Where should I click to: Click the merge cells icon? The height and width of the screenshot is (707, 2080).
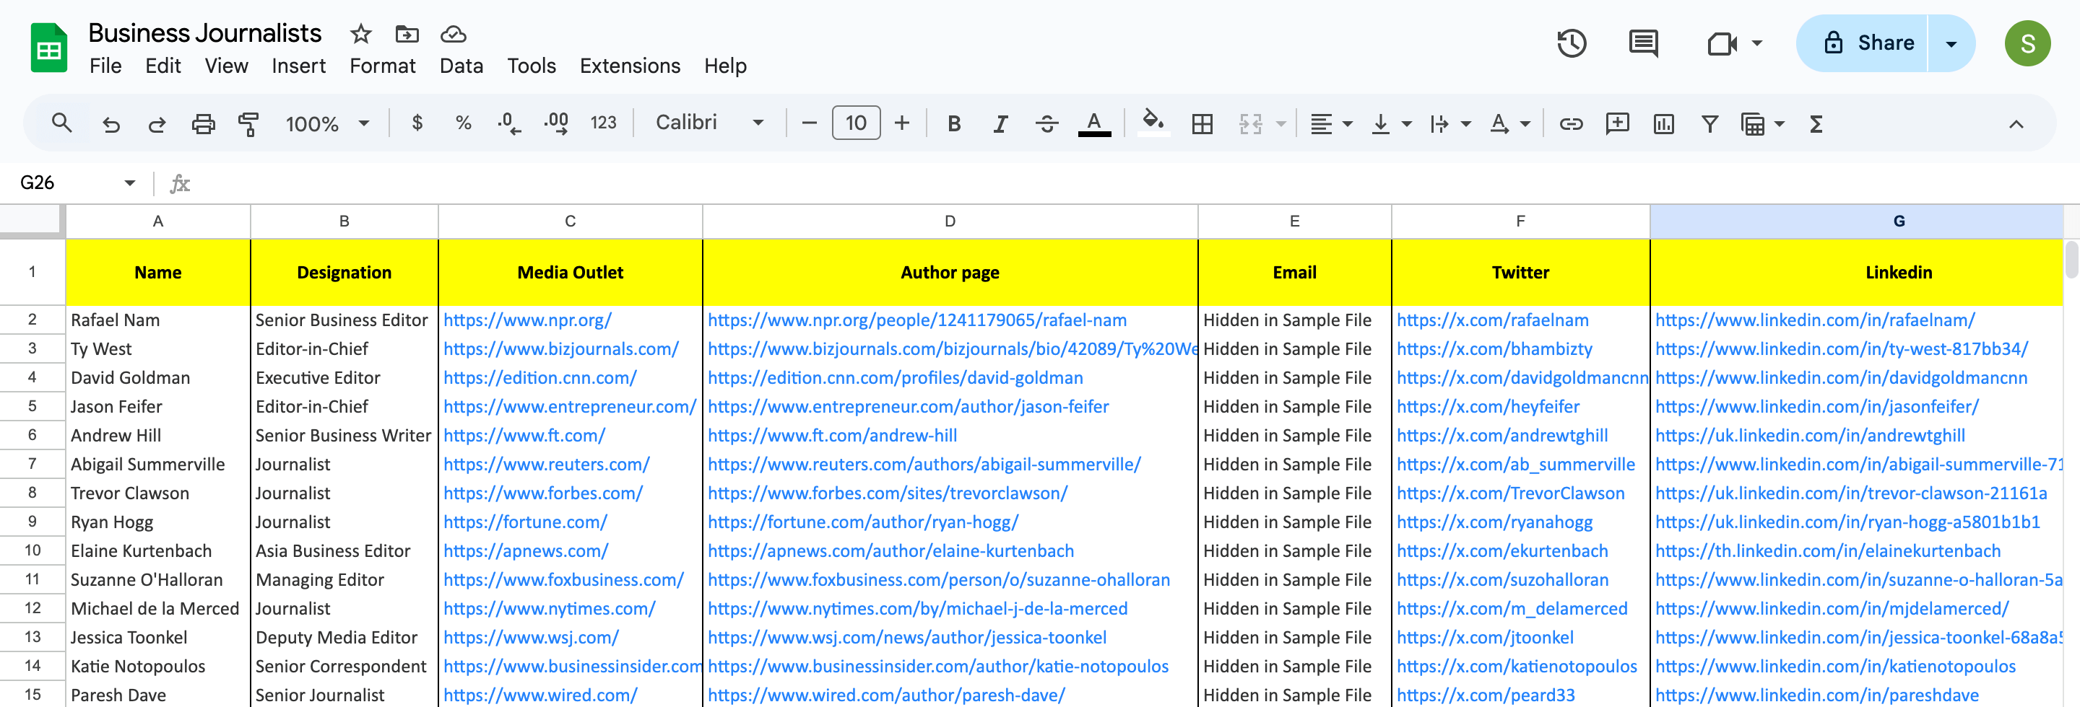point(1250,123)
